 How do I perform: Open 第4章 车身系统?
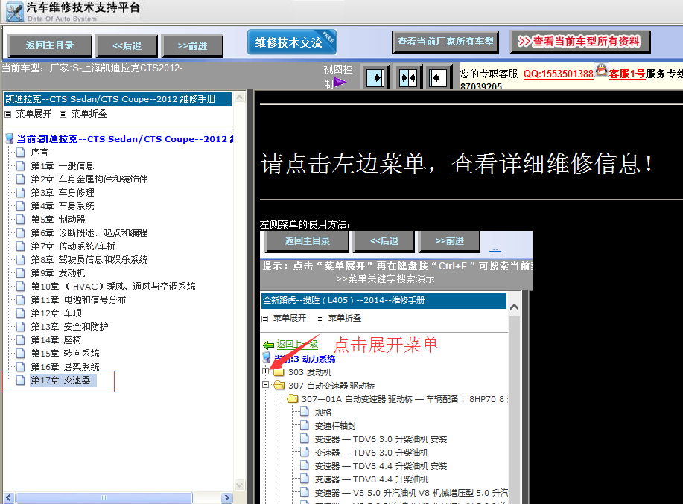click(63, 206)
